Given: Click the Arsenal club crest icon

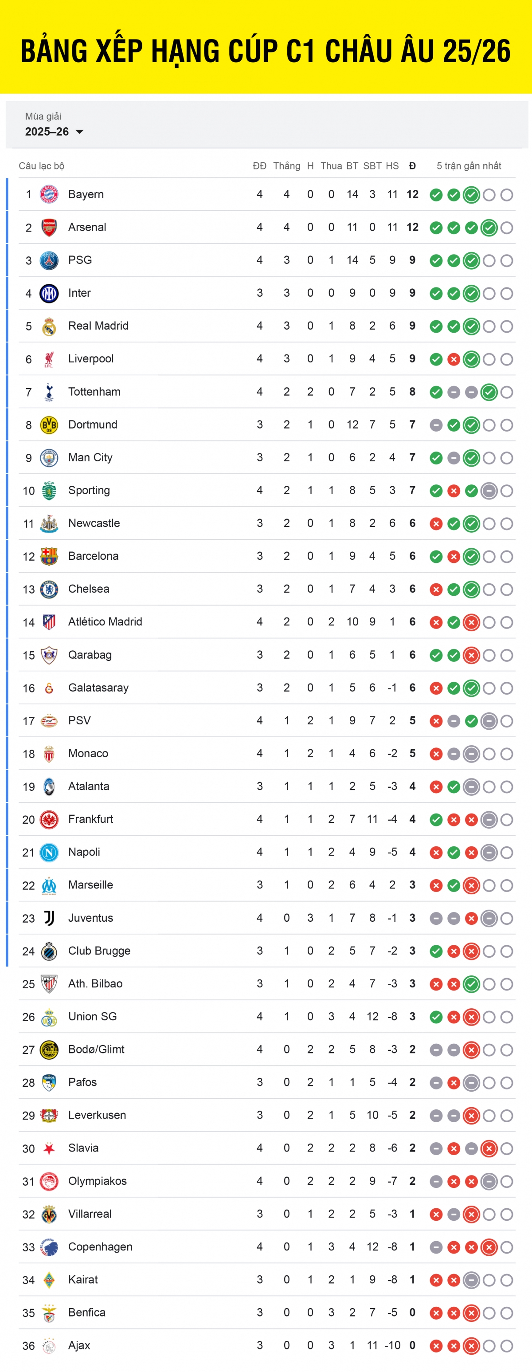Looking at the screenshot, I should click(x=49, y=228).
